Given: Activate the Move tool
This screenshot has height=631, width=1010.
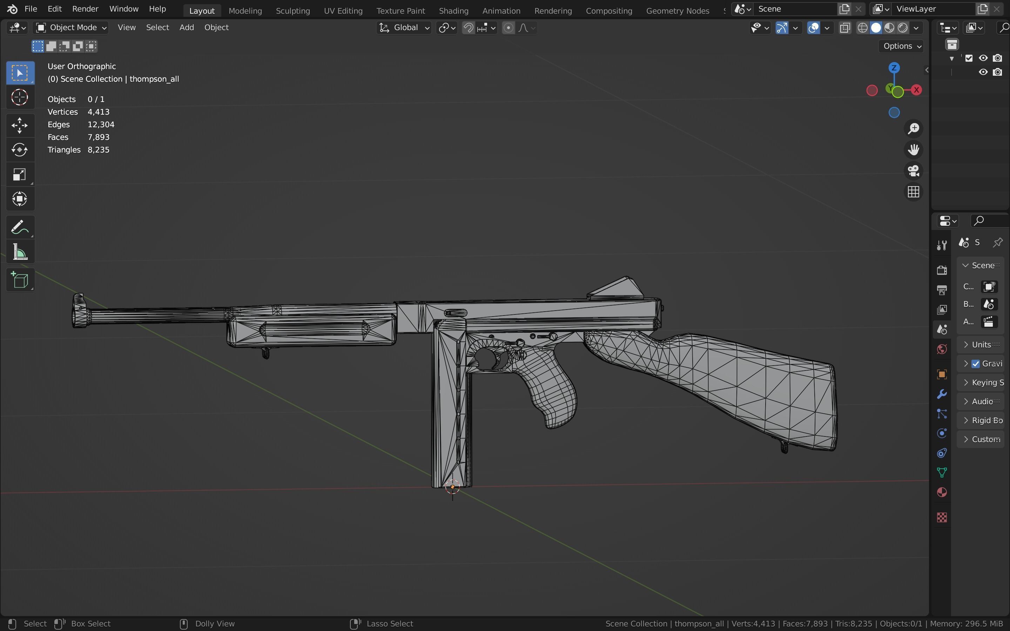Looking at the screenshot, I should coord(20,125).
